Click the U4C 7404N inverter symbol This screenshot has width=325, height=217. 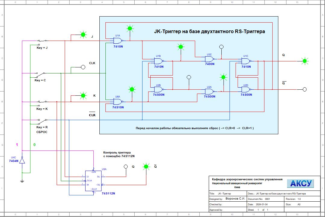pyautogui.click(x=22, y=160)
